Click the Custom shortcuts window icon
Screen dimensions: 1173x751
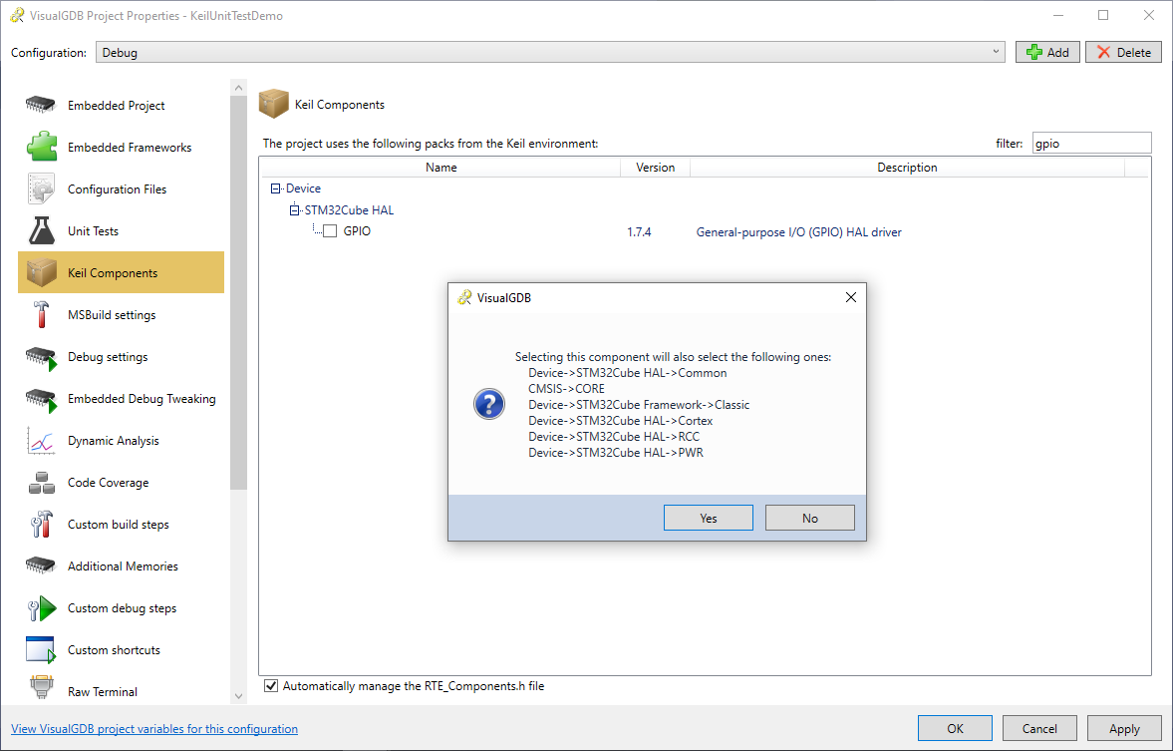click(41, 650)
